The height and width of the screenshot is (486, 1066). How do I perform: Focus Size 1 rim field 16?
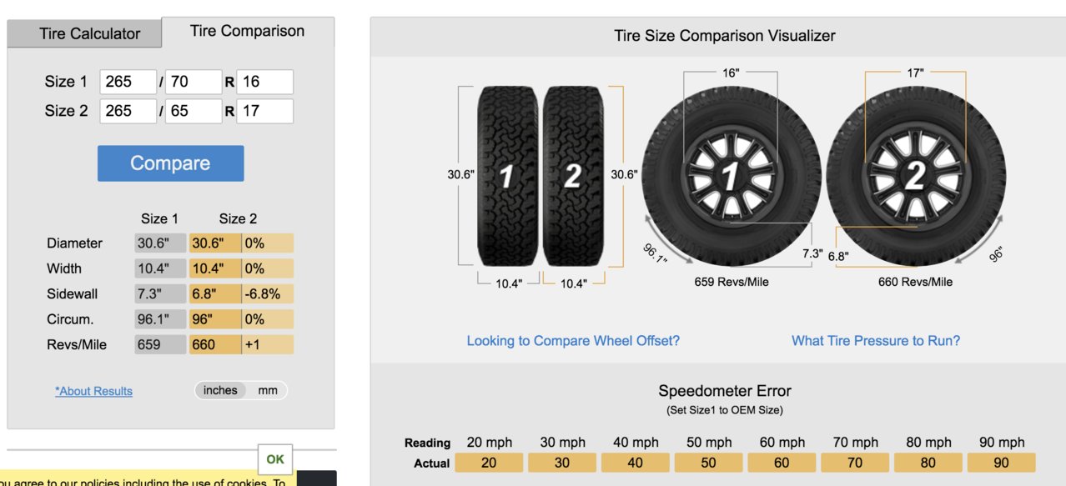(x=265, y=82)
